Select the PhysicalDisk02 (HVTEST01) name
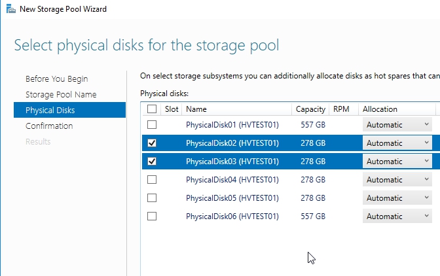The height and width of the screenshot is (276, 440). [x=232, y=143]
